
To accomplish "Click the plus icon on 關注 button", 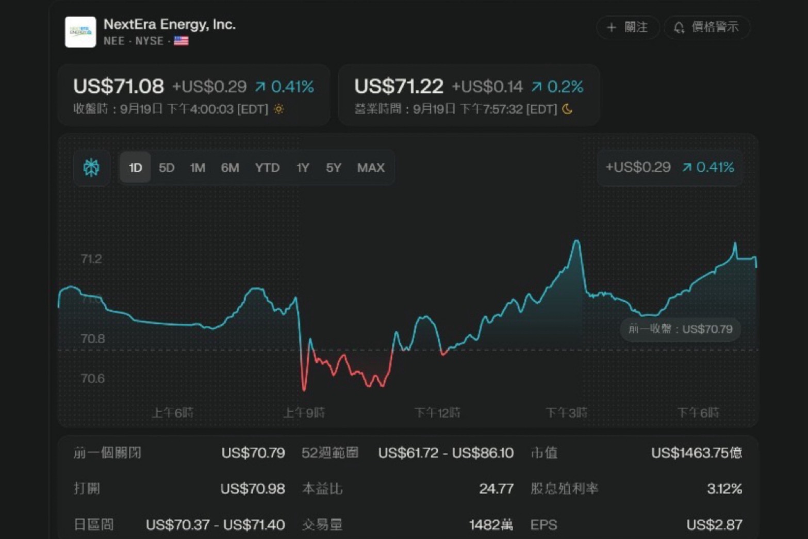I will click(x=612, y=27).
